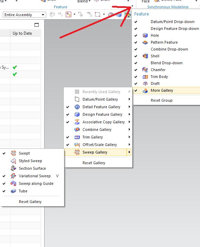Screen dimensions: 200x247
Task: Click the Rectangle selection icon
Action: [98, 14]
